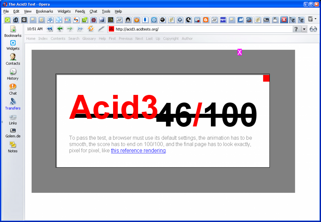
Task: Open the History panel in sidebar
Action: pos(13,75)
